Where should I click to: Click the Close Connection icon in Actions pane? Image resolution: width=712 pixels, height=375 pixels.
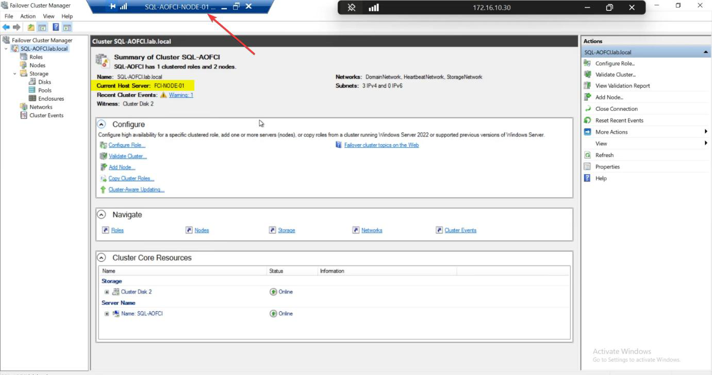pyautogui.click(x=587, y=109)
